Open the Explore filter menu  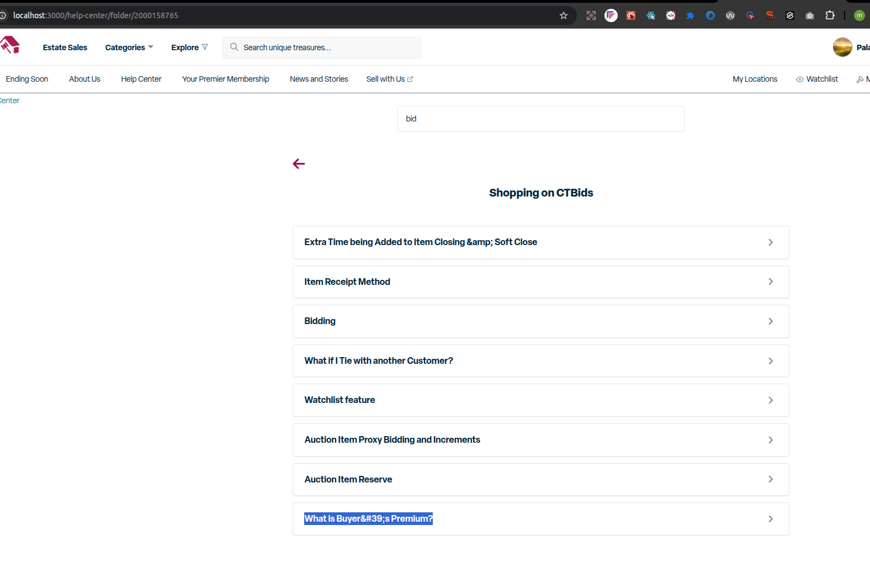(x=189, y=47)
